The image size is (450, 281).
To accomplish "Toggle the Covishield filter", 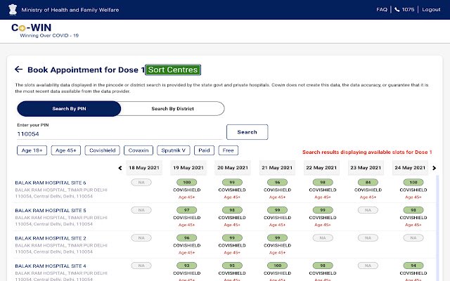I will click(102, 150).
